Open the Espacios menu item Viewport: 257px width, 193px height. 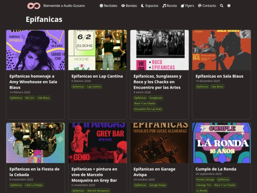coord(149,6)
